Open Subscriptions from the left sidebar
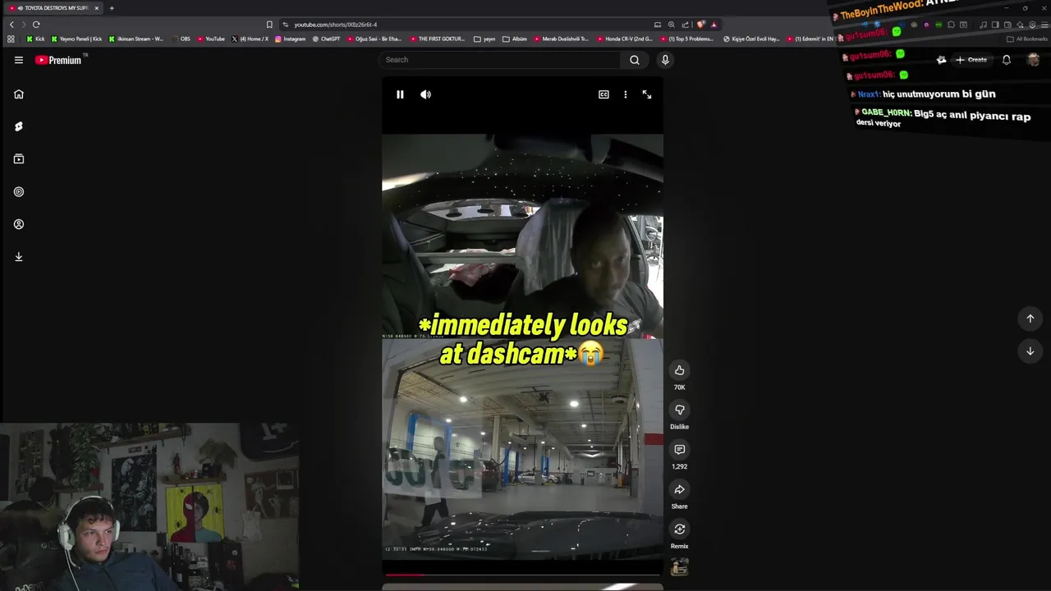The width and height of the screenshot is (1051, 591). 18,159
